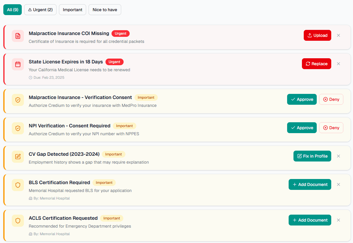The height and width of the screenshot is (243, 353).
Task: Select the All (9) filter tab
Action: coord(13,10)
